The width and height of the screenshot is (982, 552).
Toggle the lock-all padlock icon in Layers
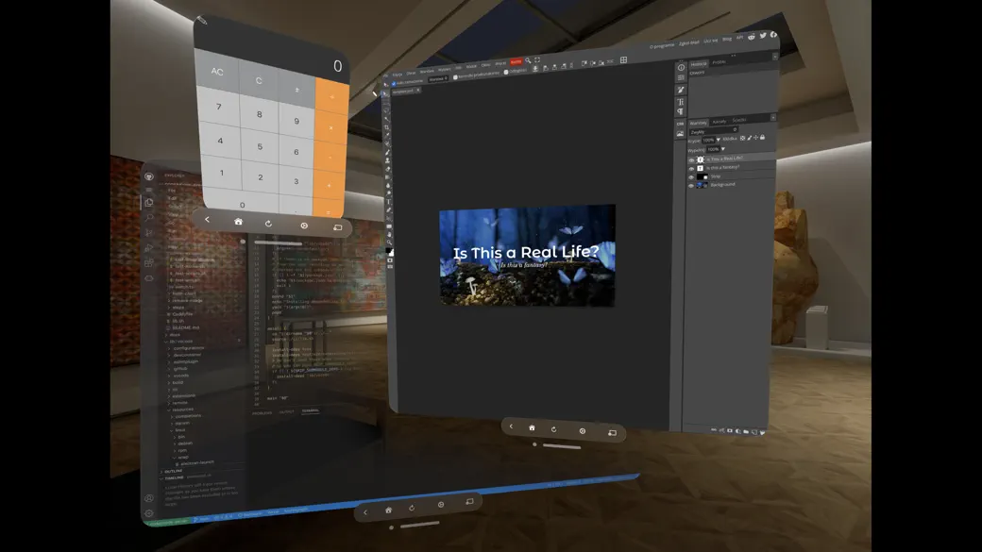point(762,137)
